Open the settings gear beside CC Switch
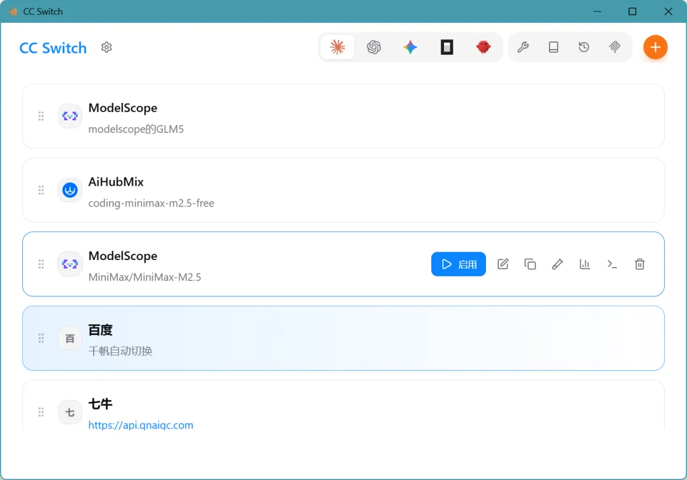The width and height of the screenshot is (687, 480). pos(106,47)
